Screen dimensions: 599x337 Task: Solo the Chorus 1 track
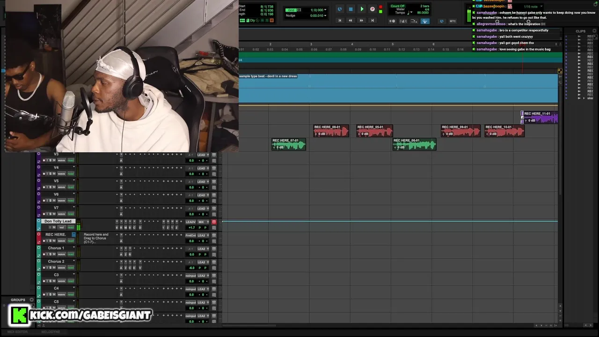tap(50, 255)
